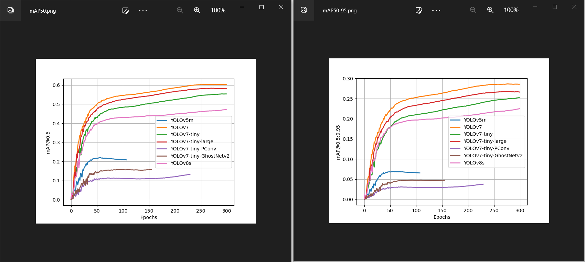Viewport: 585px width, 262px height.
Task: Click the mAP50.png file name title
Action: [43, 11]
